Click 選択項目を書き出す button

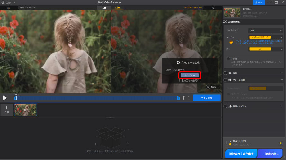pyautogui.click(x=241, y=154)
